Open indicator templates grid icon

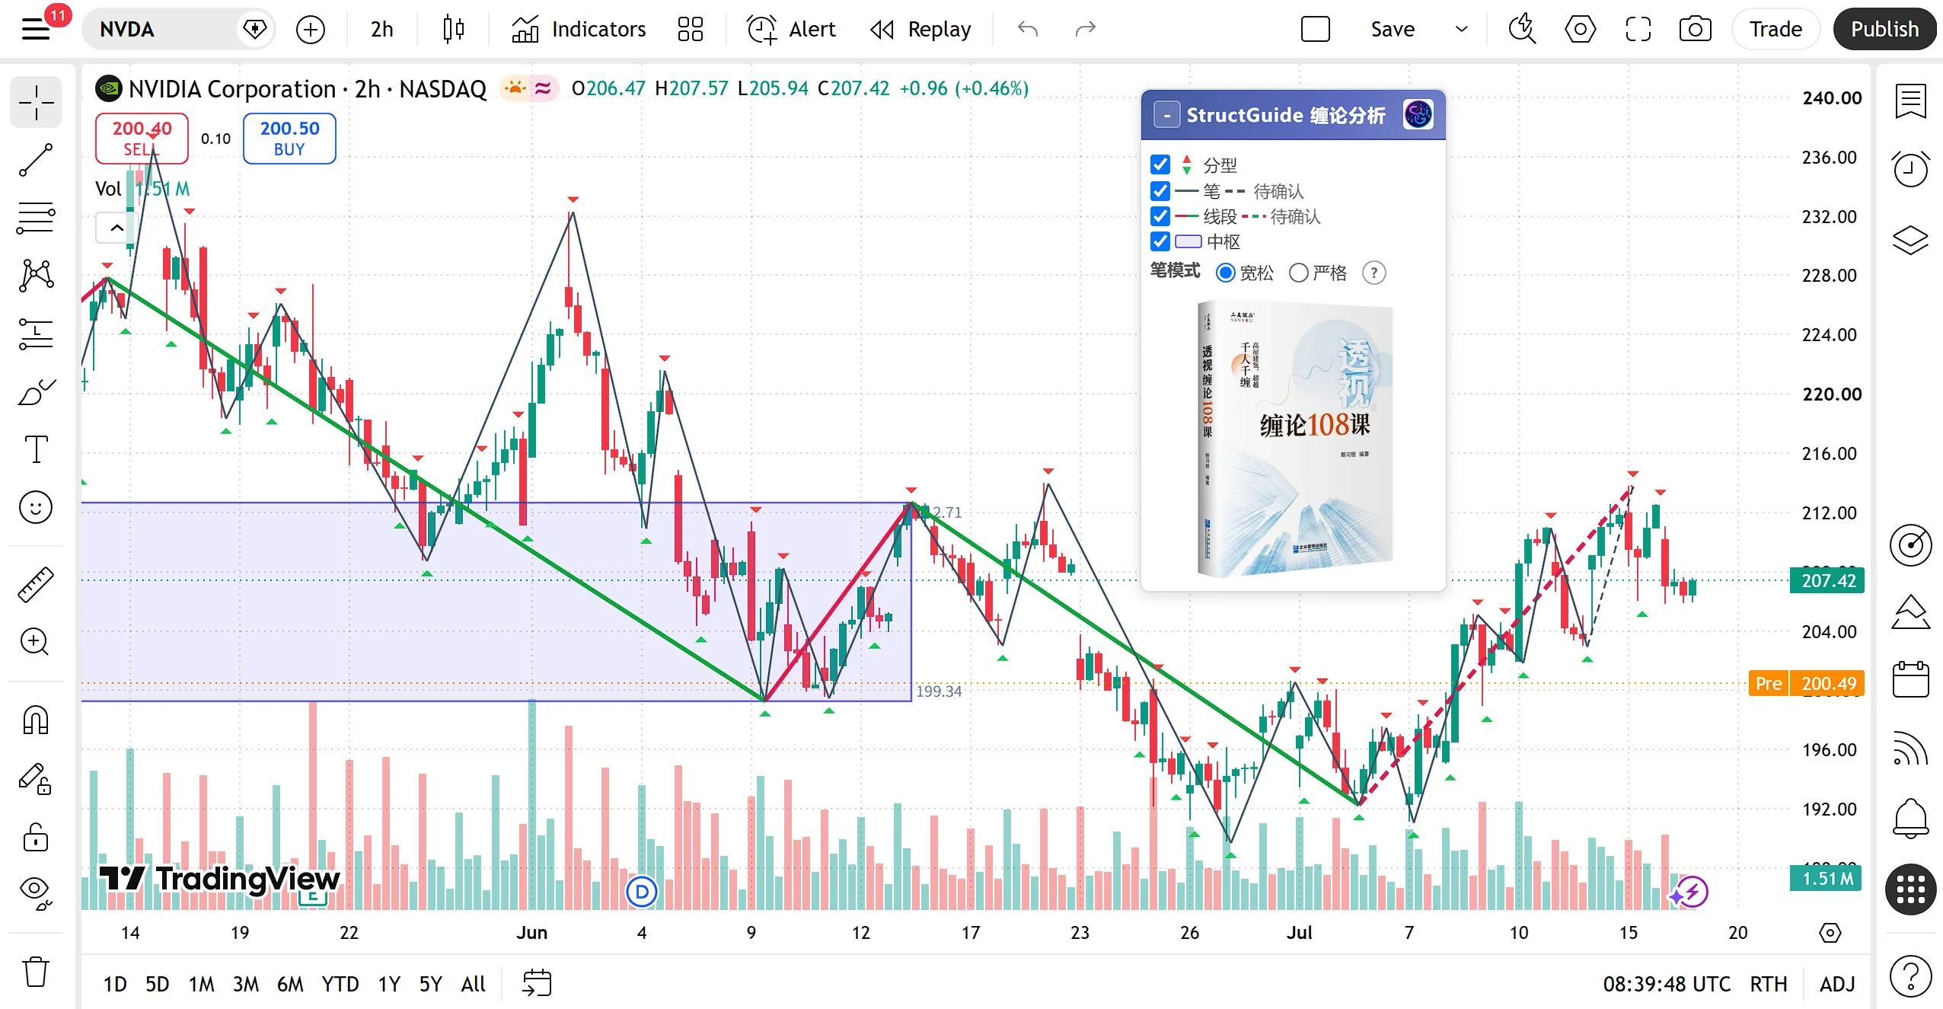click(x=690, y=29)
